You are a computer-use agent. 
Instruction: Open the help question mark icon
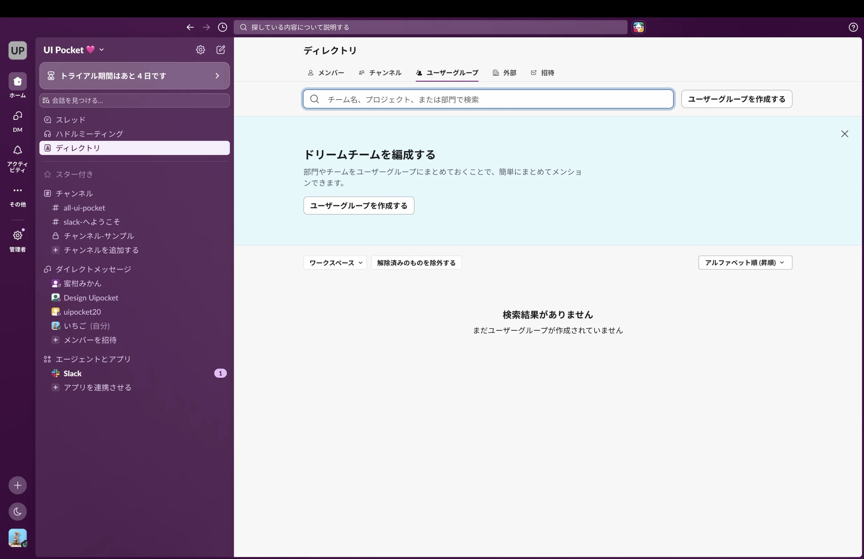(x=853, y=27)
